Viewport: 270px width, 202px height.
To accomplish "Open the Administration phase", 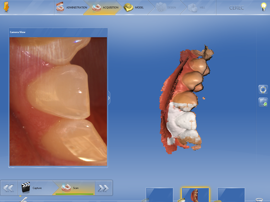I will coord(72,7).
